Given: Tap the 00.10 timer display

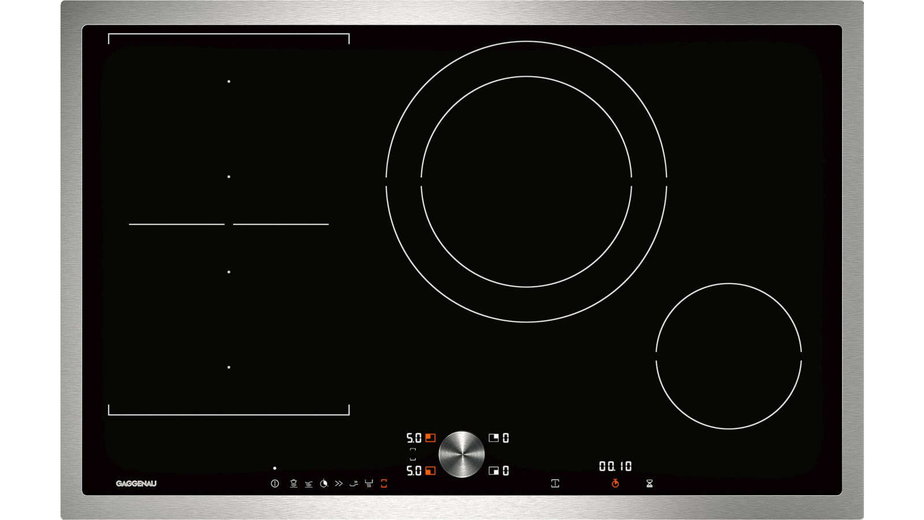Looking at the screenshot, I should 616,466.
